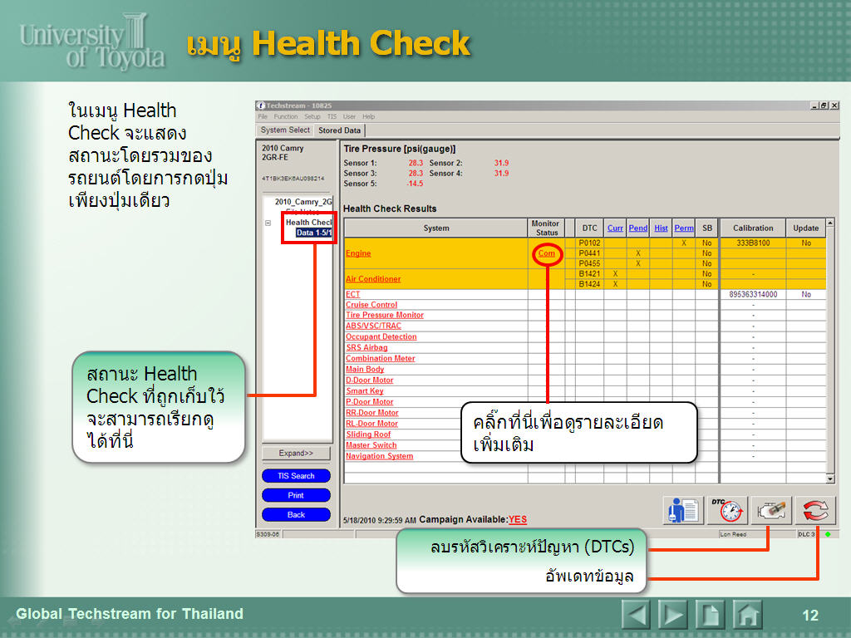Open the Navigation System link
Screen dimensions: 851x638
click(x=379, y=456)
